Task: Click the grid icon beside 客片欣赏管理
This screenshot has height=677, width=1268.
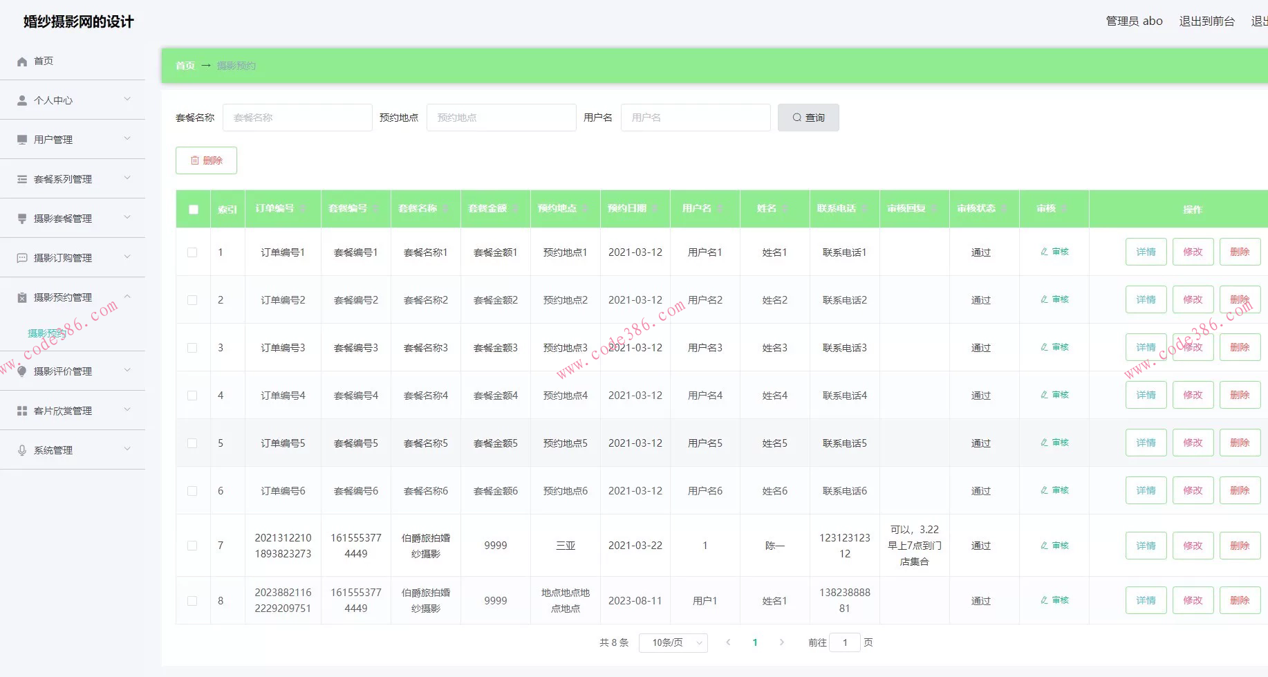Action: tap(22, 411)
